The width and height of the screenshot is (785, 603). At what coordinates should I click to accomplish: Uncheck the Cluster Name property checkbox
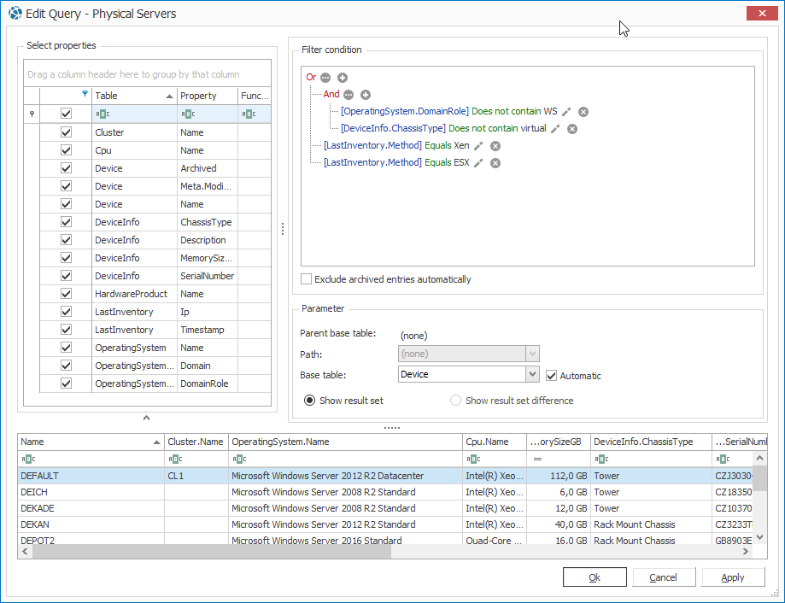[66, 132]
